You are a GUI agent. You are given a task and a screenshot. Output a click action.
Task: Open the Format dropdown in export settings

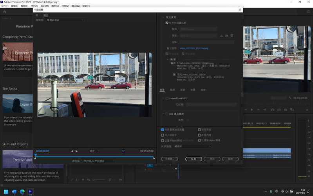198,29
